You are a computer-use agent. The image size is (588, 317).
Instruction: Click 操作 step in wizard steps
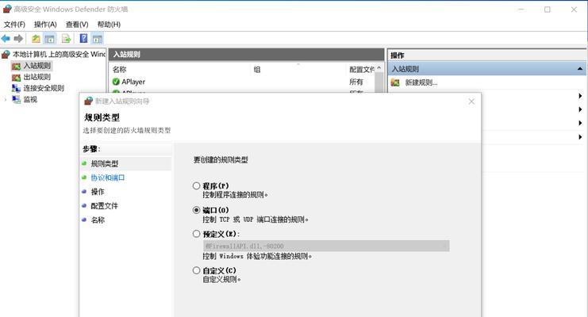pyautogui.click(x=98, y=192)
